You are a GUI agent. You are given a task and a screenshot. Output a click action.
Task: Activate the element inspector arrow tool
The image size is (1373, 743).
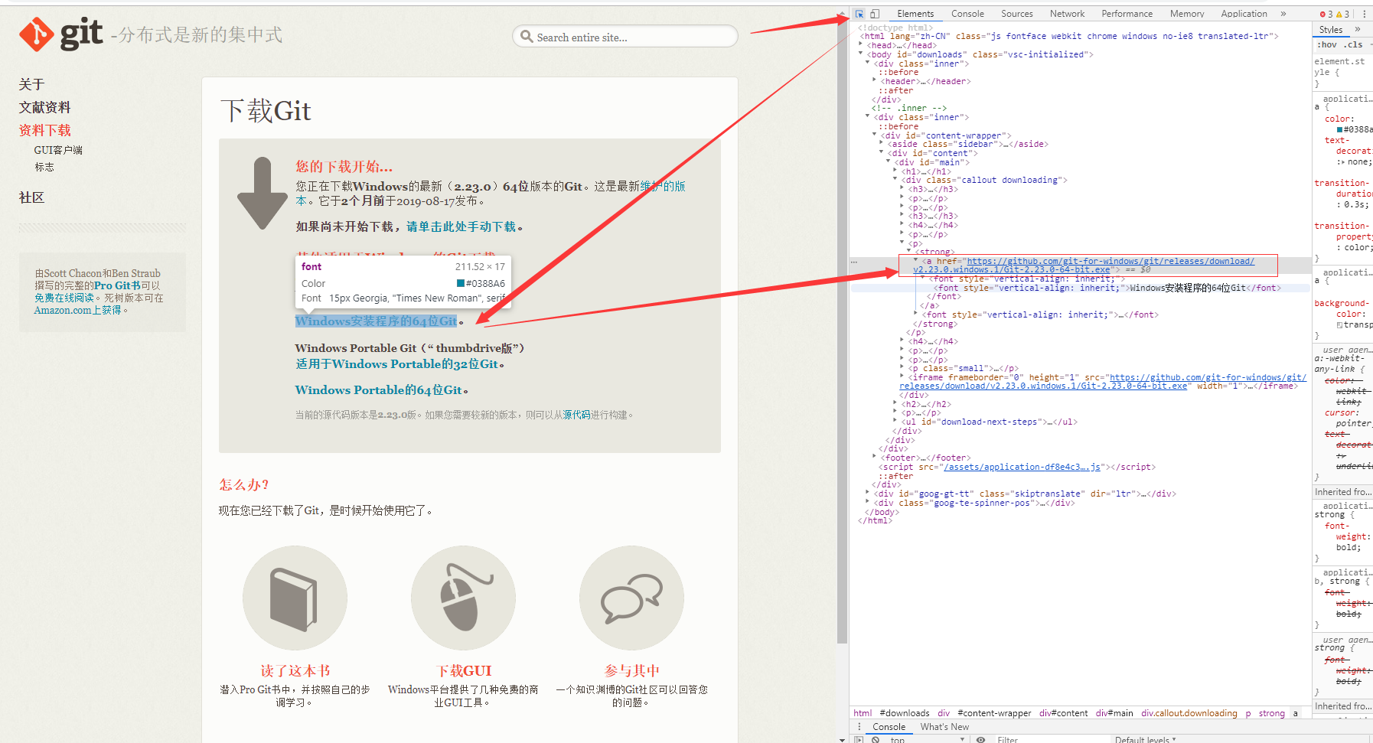click(x=859, y=14)
